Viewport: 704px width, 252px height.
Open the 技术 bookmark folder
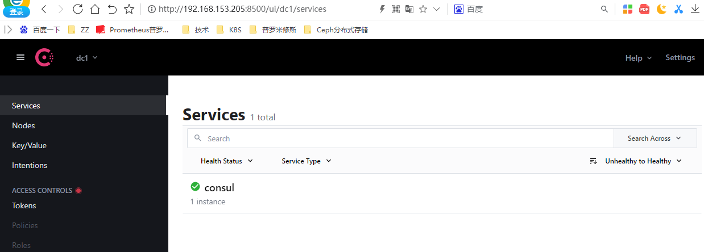pos(196,30)
